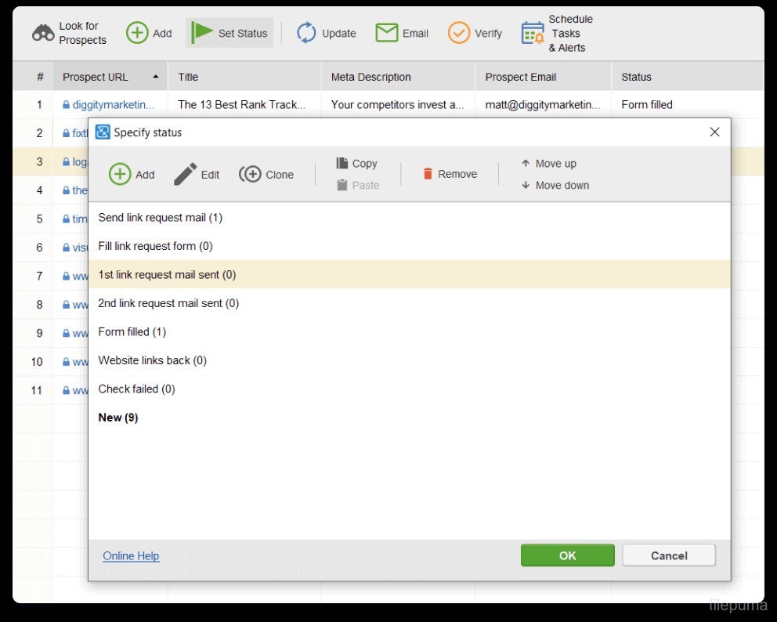The image size is (777, 622).
Task: Select 'Send link request mail (1)' status
Action: point(161,218)
